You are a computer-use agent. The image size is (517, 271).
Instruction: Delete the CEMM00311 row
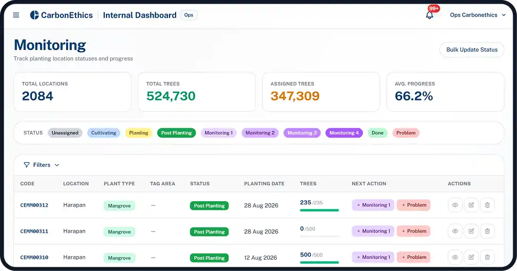487,231
